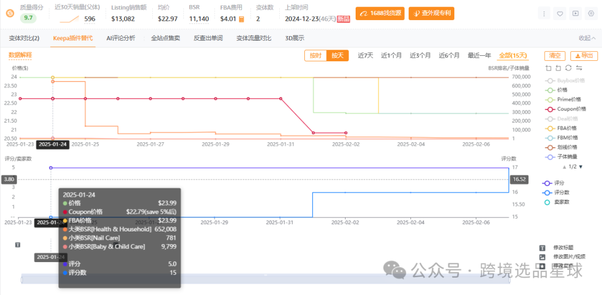This screenshot has width=602, height=295.
Task: Click 导出 export button
Action: [584, 56]
